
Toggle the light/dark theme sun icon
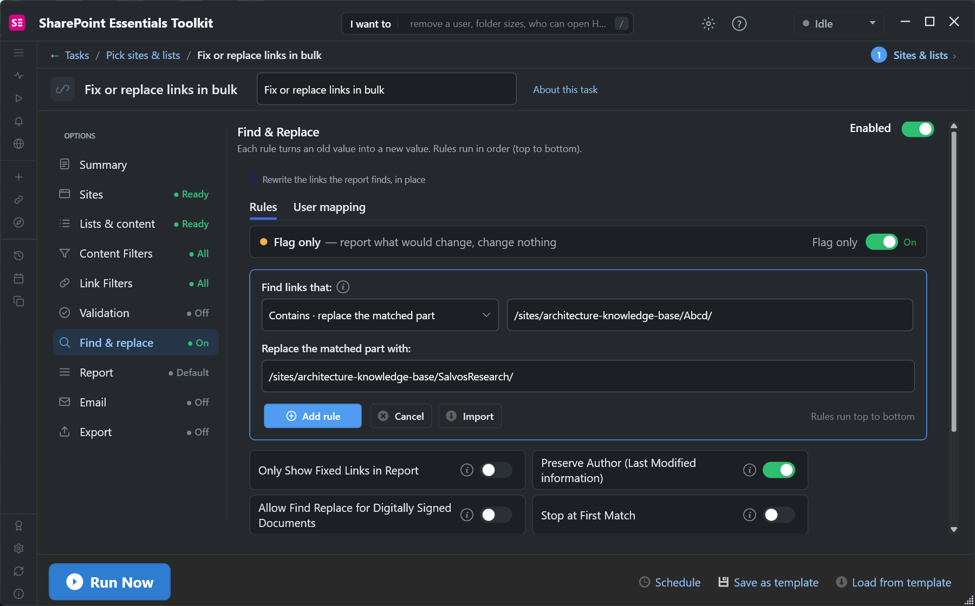coord(708,23)
